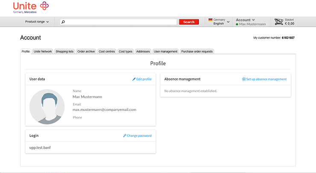Open the User management tab
This screenshot has height=173, width=316.
(x=165, y=51)
